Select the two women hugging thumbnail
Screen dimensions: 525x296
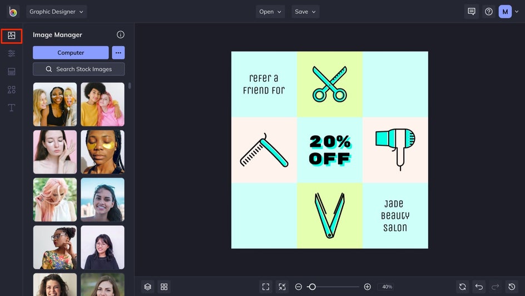[102, 105]
